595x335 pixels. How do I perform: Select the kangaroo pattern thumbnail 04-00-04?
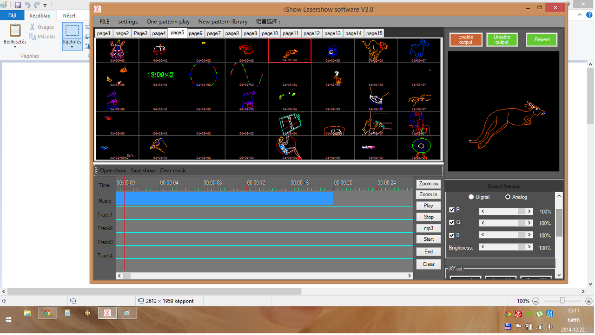[x=290, y=50]
